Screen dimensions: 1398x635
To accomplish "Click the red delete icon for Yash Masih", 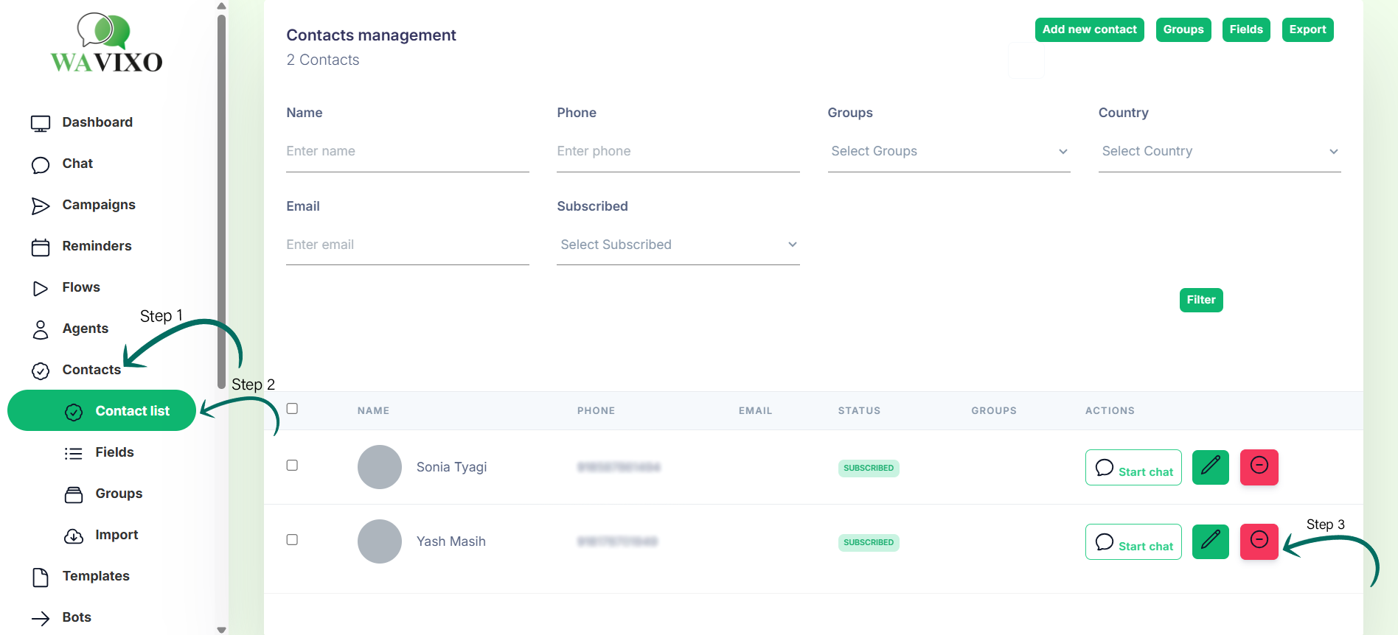I will coord(1259,541).
